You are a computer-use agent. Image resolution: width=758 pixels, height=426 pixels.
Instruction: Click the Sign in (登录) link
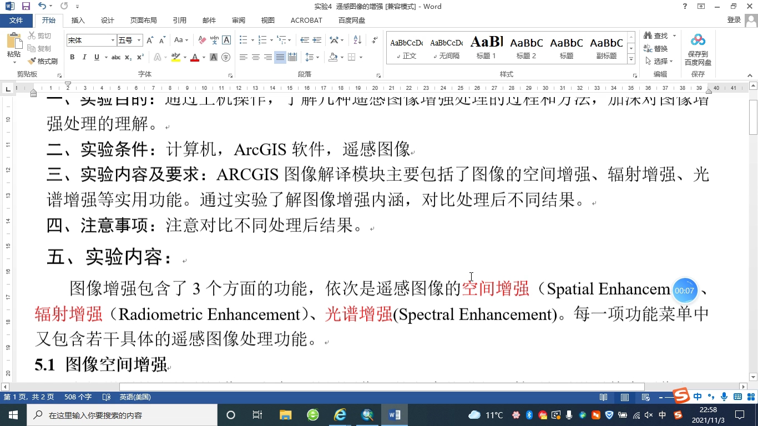pyautogui.click(x=734, y=20)
